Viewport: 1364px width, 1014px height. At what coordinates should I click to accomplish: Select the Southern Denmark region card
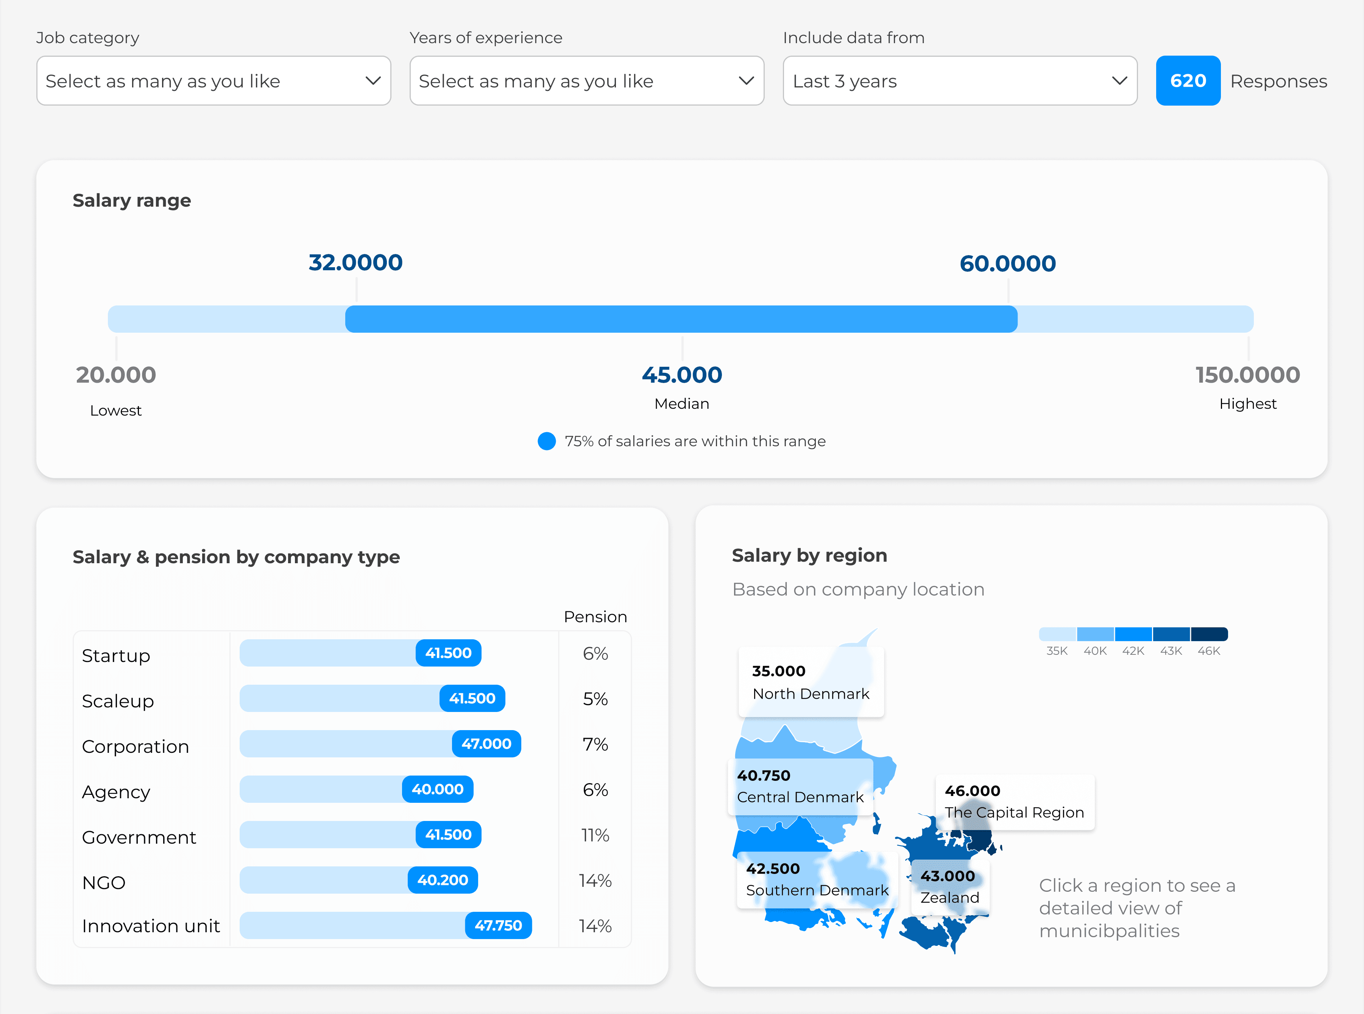tap(817, 880)
